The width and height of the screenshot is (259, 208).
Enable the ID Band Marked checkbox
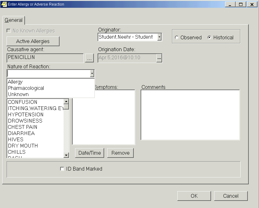[62, 169]
